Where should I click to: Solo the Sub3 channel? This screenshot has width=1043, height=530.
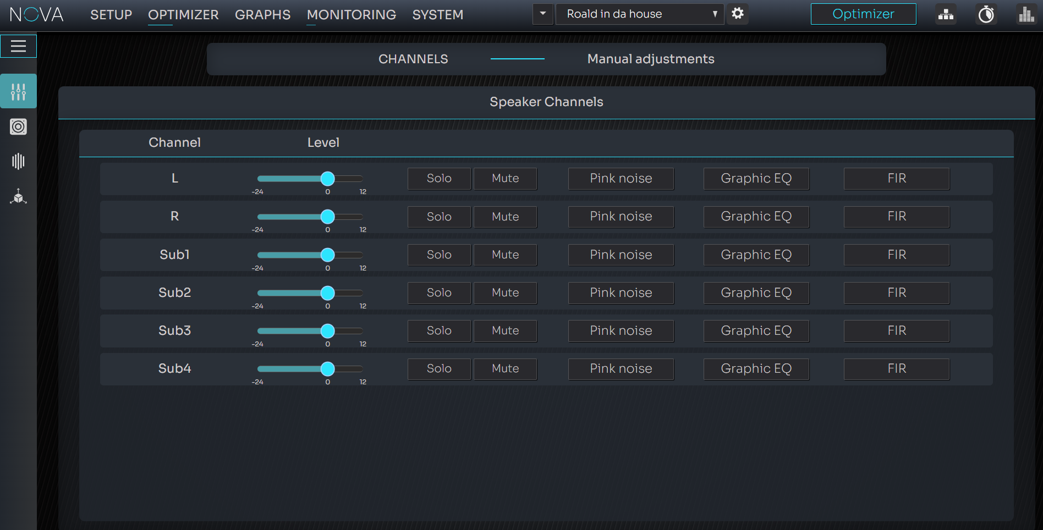tap(439, 331)
